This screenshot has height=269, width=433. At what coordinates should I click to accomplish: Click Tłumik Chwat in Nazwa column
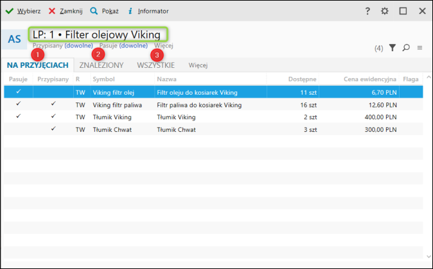point(176,129)
